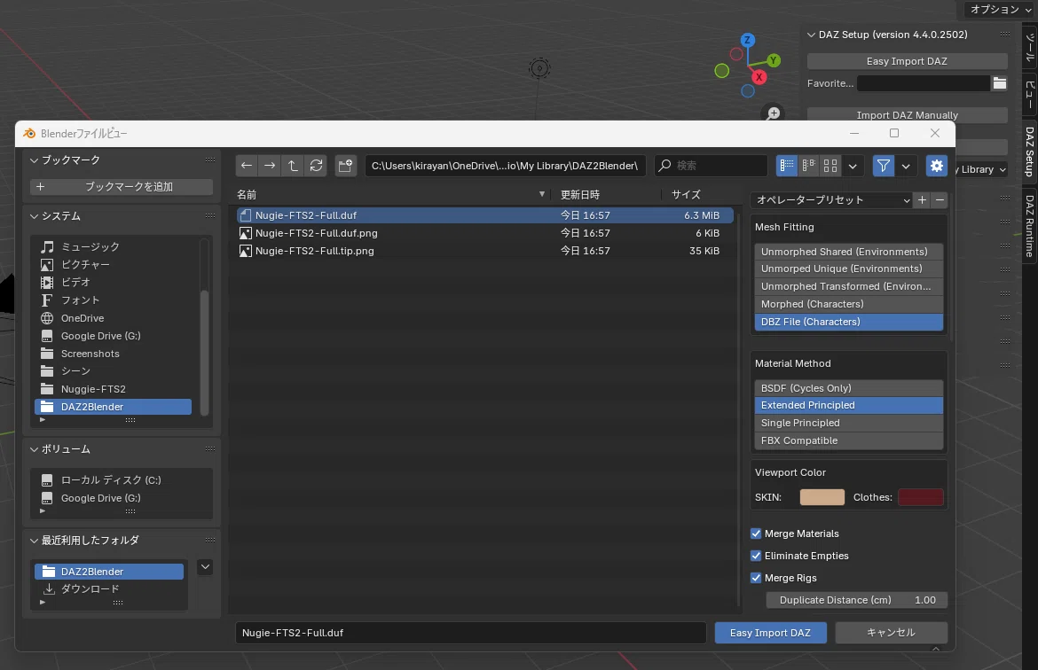Click the search field
Screen dimensions: 1038x670
(711, 166)
